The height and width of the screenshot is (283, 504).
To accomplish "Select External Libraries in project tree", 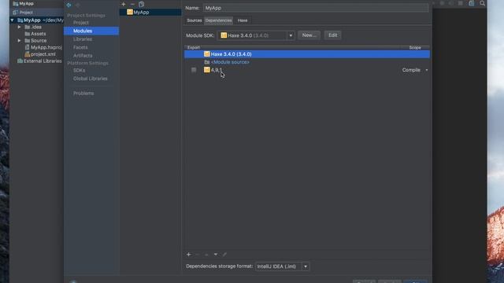I will (x=39, y=61).
